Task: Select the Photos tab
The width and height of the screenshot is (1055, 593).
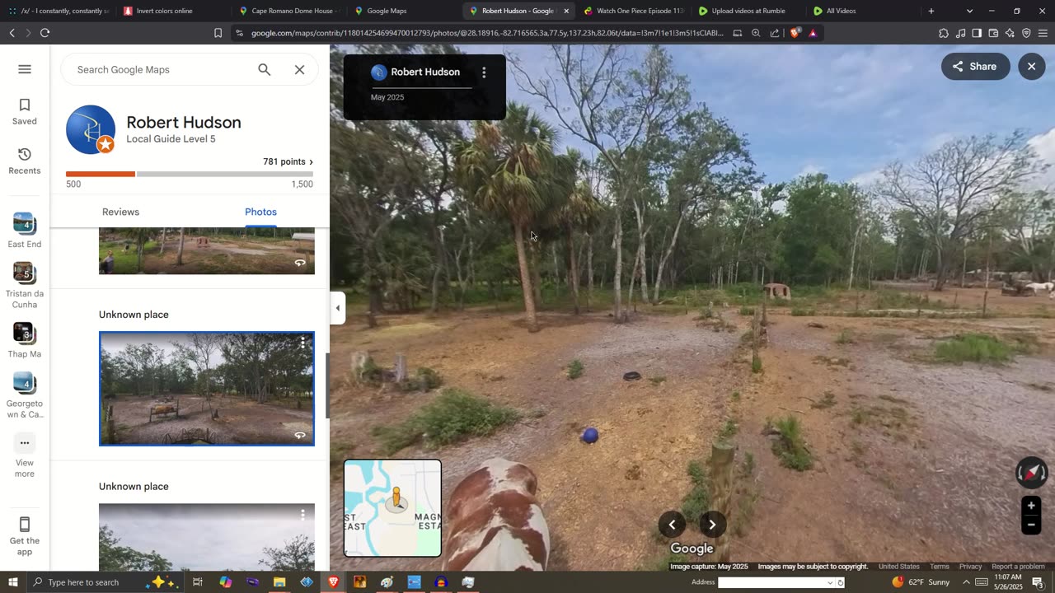Action: click(260, 212)
